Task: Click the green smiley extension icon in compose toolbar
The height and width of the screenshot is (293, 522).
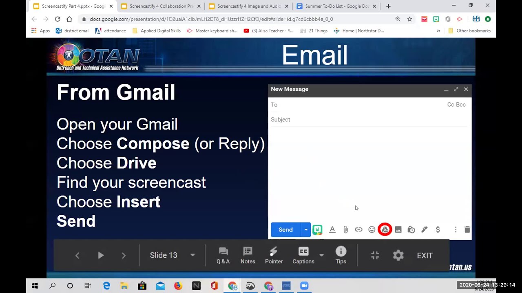Action: point(317,230)
